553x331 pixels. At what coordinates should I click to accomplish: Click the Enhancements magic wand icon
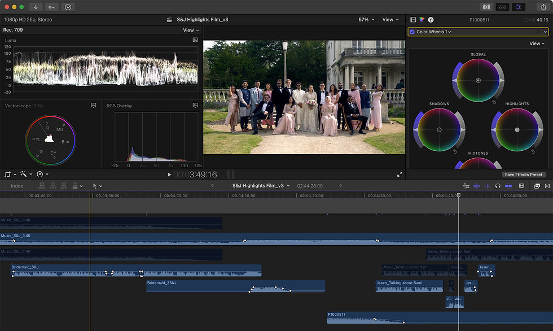24,174
